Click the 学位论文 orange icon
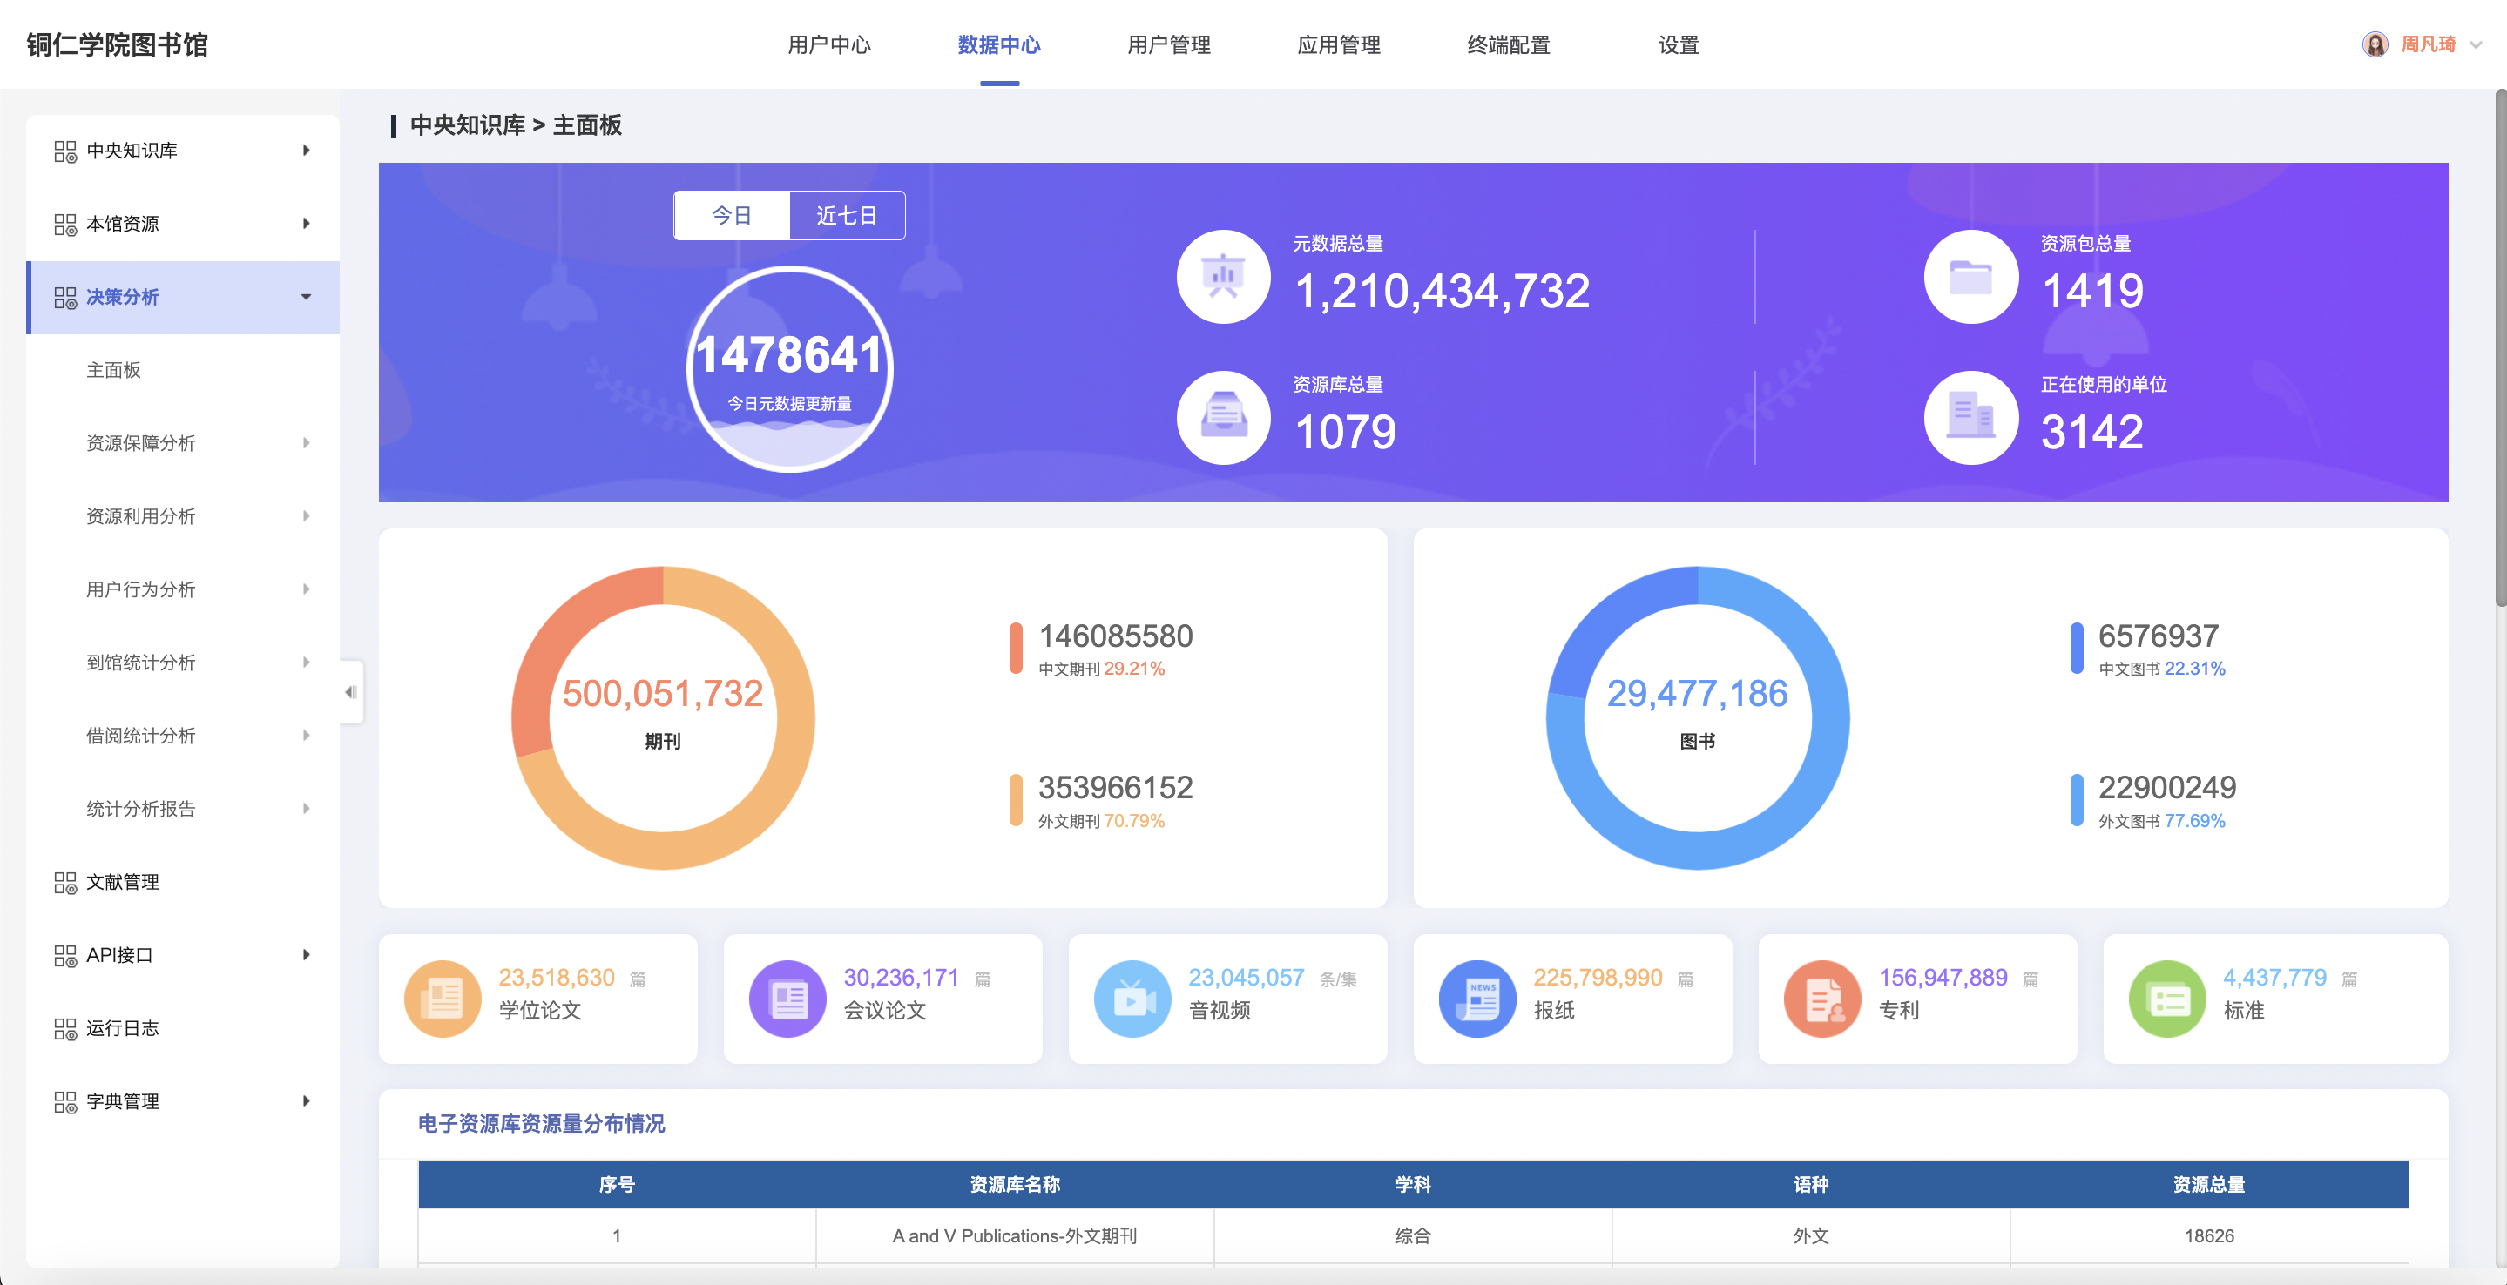2507x1285 pixels. [x=443, y=998]
